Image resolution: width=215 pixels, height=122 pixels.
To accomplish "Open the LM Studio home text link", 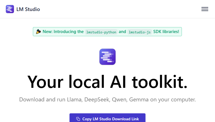I will click(28, 9).
